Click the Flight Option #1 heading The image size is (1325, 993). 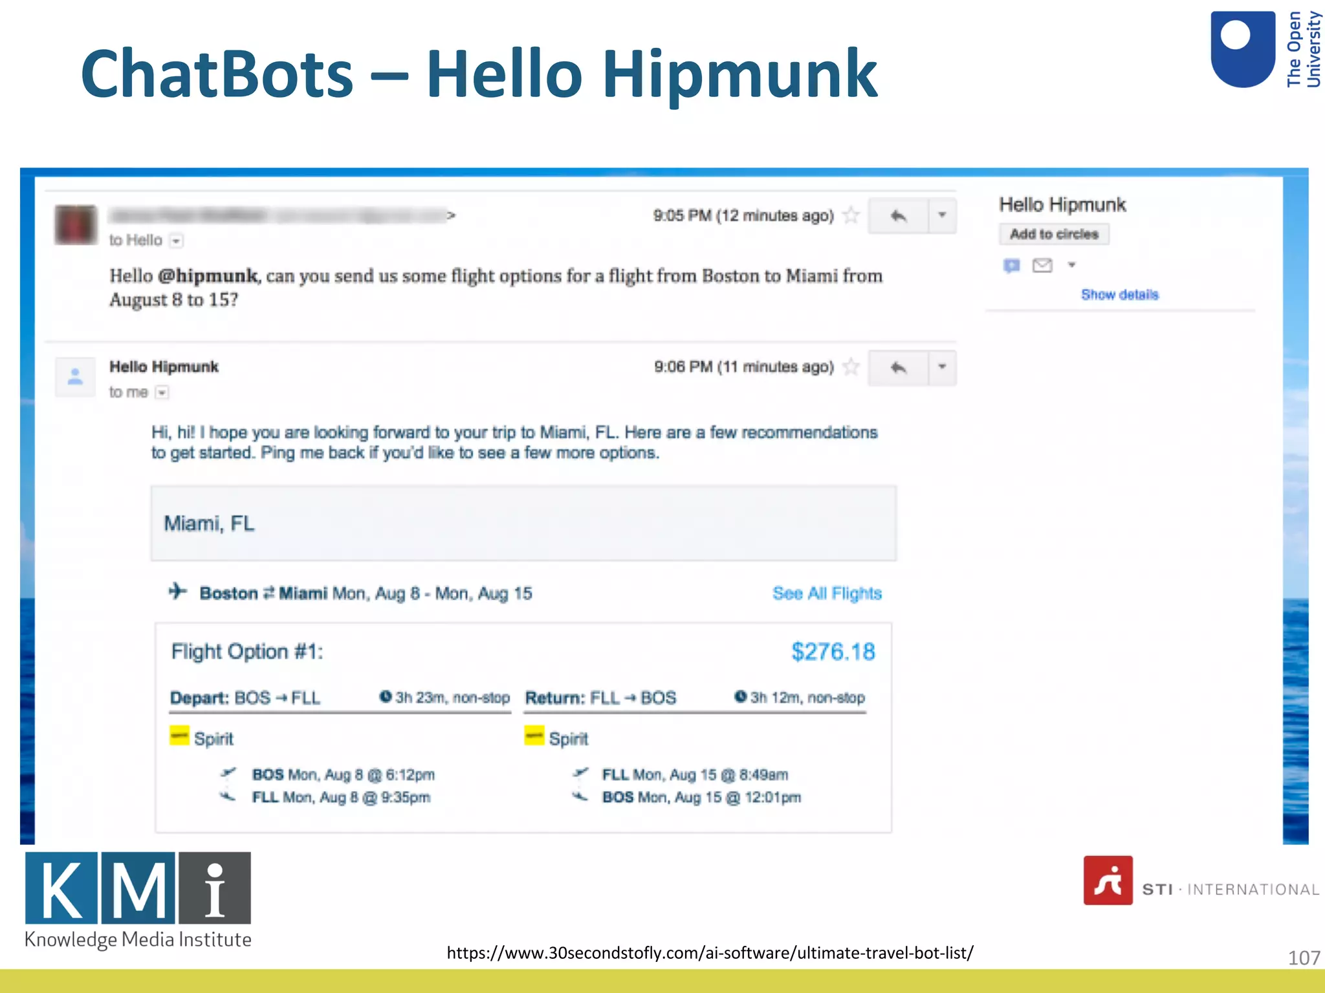(246, 652)
